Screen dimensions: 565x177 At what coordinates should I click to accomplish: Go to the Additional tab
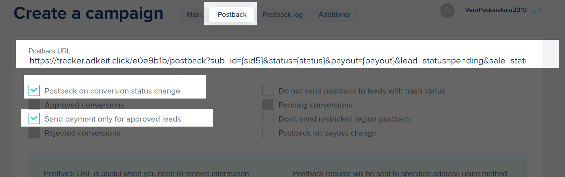tap(335, 14)
